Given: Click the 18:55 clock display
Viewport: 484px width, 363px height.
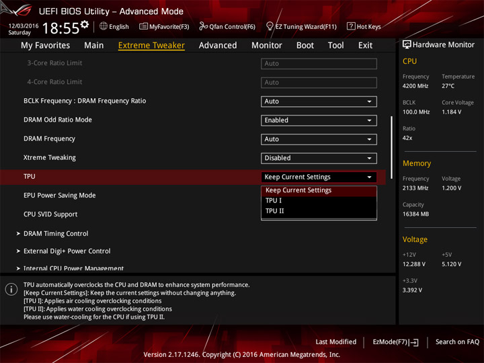Looking at the screenshot, I should pos(61,28).
